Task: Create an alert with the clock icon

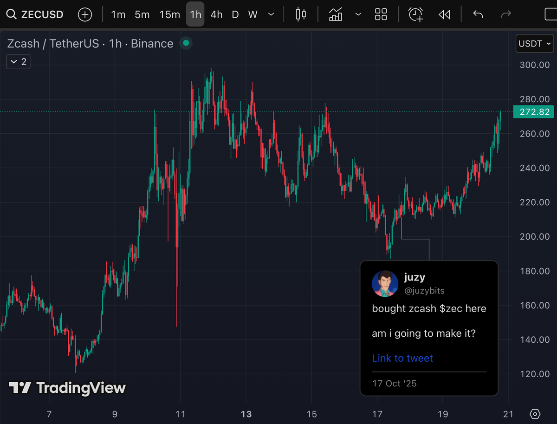Action: pos(415,14)
